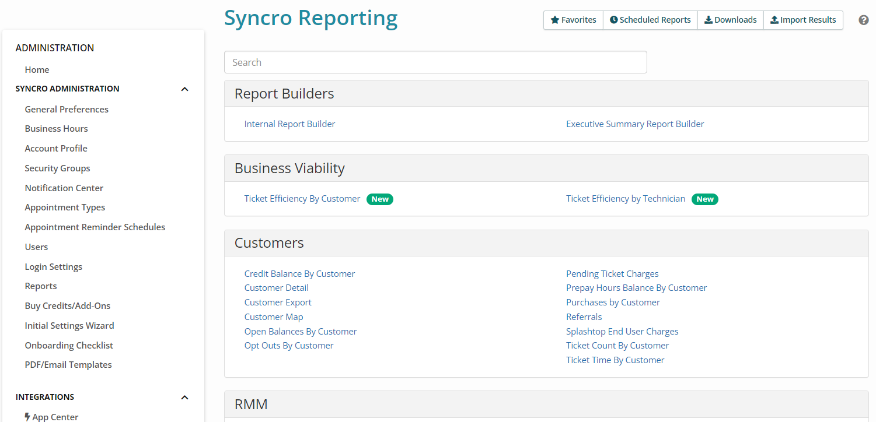Open Ticket Time By Customer report
Screen dimensions: 876x422
click(615, 360)
